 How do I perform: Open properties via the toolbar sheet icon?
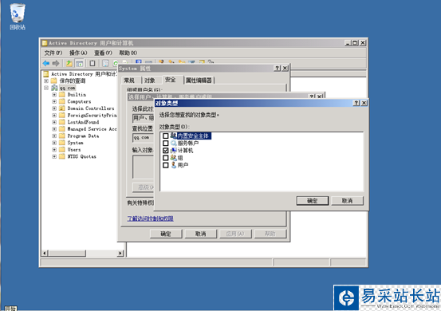coord(105,63)
